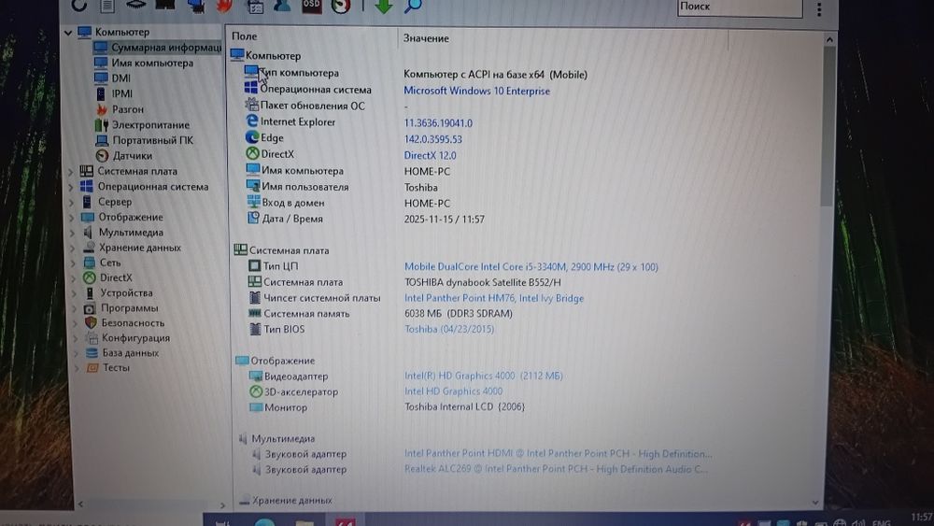Open the Разгон tree item

127,109
